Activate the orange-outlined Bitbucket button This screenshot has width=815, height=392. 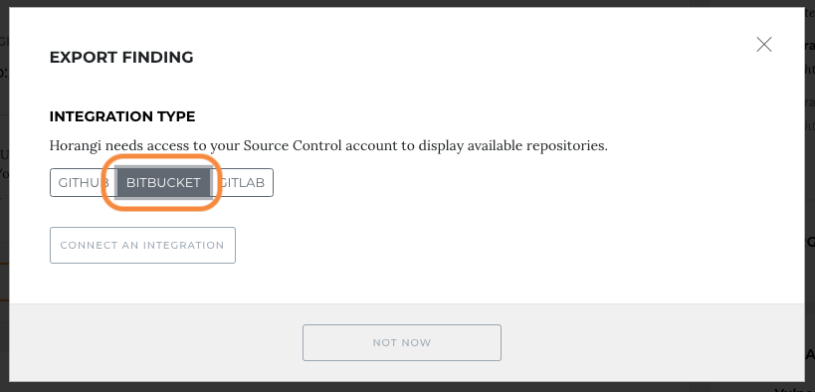coord(163,182)
